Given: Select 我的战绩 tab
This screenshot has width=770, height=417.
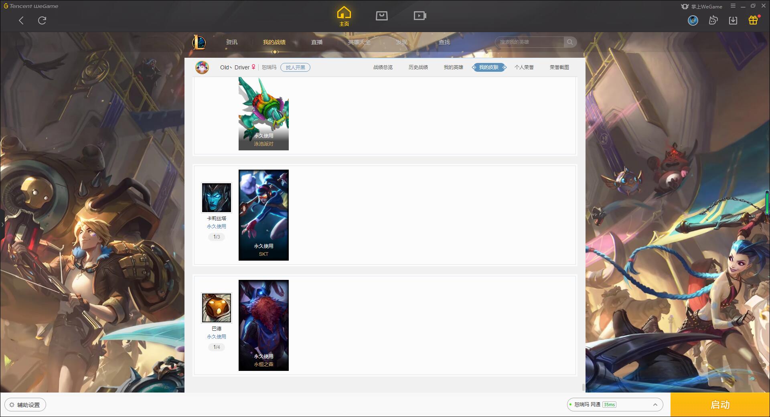Looking at the screenshot, I should [x=274, y=42].
